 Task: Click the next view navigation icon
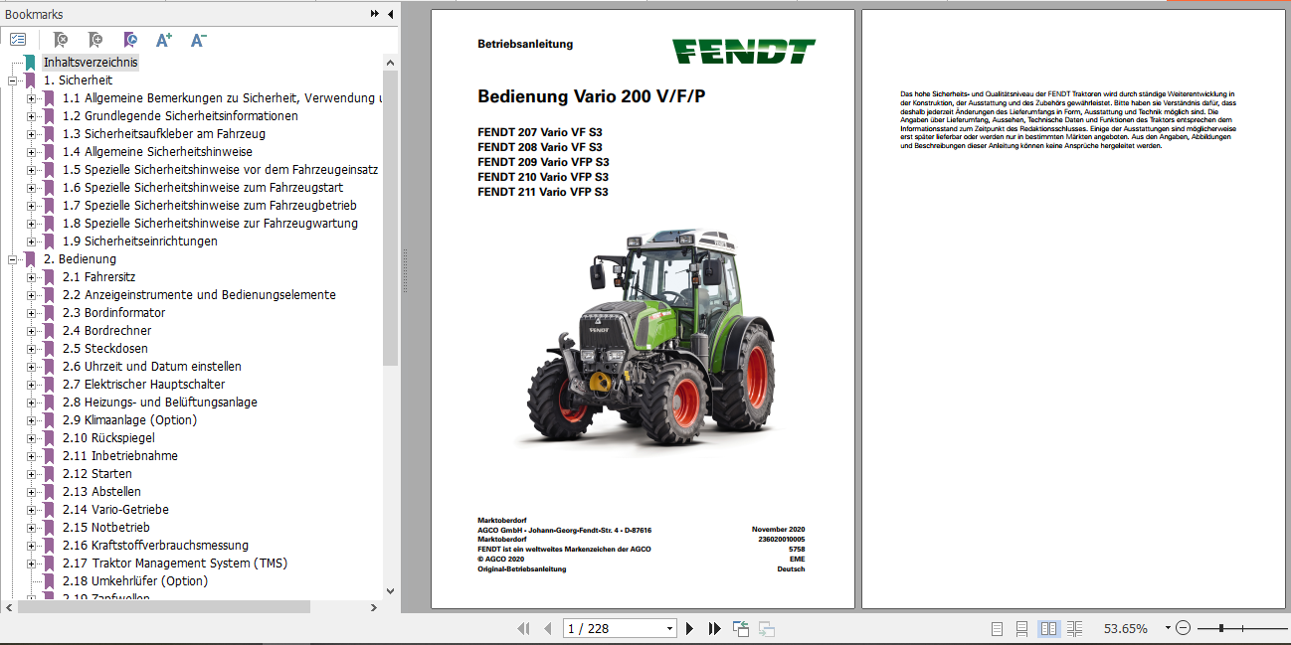766,628
